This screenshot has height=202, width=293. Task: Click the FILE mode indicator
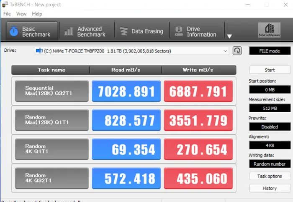point(270,51)
